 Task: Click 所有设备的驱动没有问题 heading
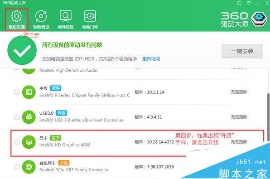click(x=72, y=45)
